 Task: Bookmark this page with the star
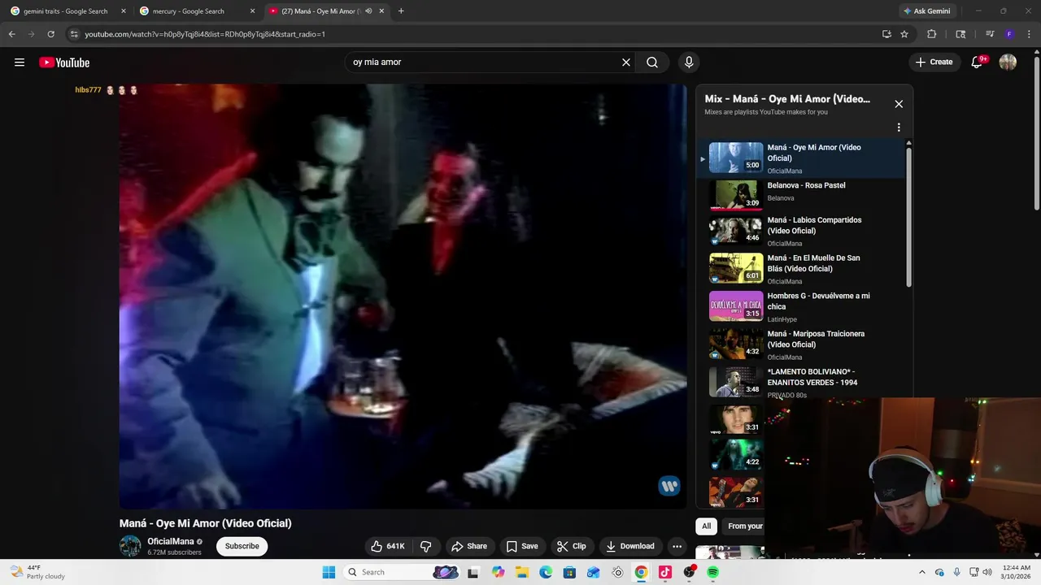[x=904, y=34]
